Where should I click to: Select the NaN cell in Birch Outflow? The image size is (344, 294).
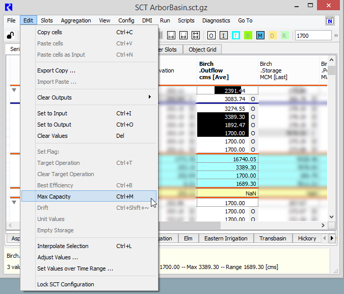click(x=227, y=194)
